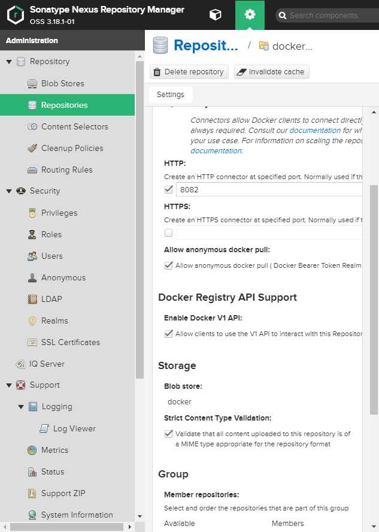
Task: Open first documentation link in connectors text
Action: click(x=315, y=130)
